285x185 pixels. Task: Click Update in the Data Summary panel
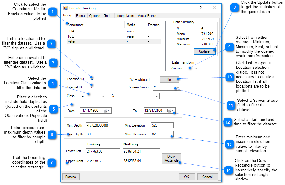pos(204,51)
